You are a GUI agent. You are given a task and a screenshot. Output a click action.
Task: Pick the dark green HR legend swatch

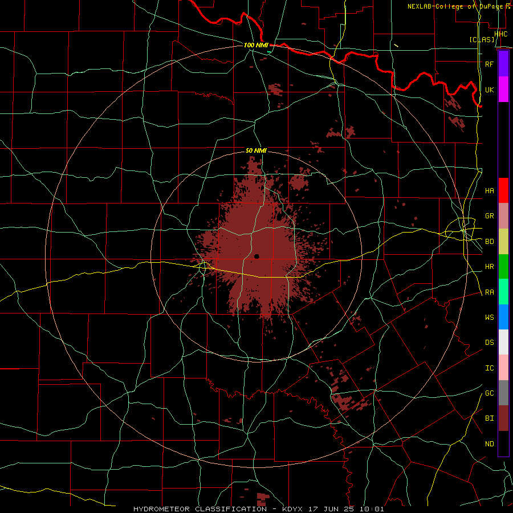tap(503, 267)
